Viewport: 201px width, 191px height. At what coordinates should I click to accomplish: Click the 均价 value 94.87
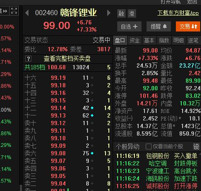(193, 50)
